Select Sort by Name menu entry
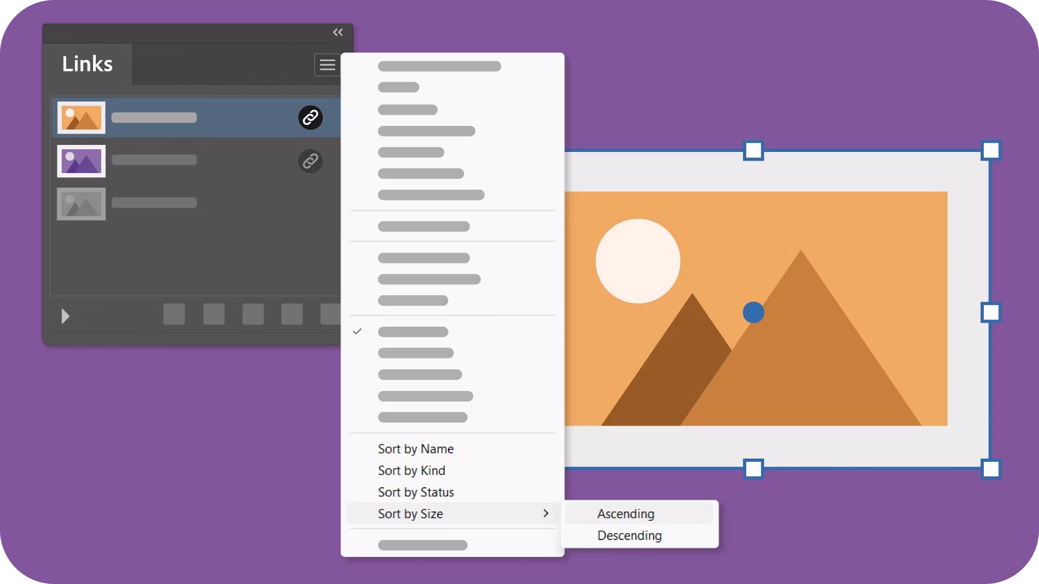 tap(416, 449)
